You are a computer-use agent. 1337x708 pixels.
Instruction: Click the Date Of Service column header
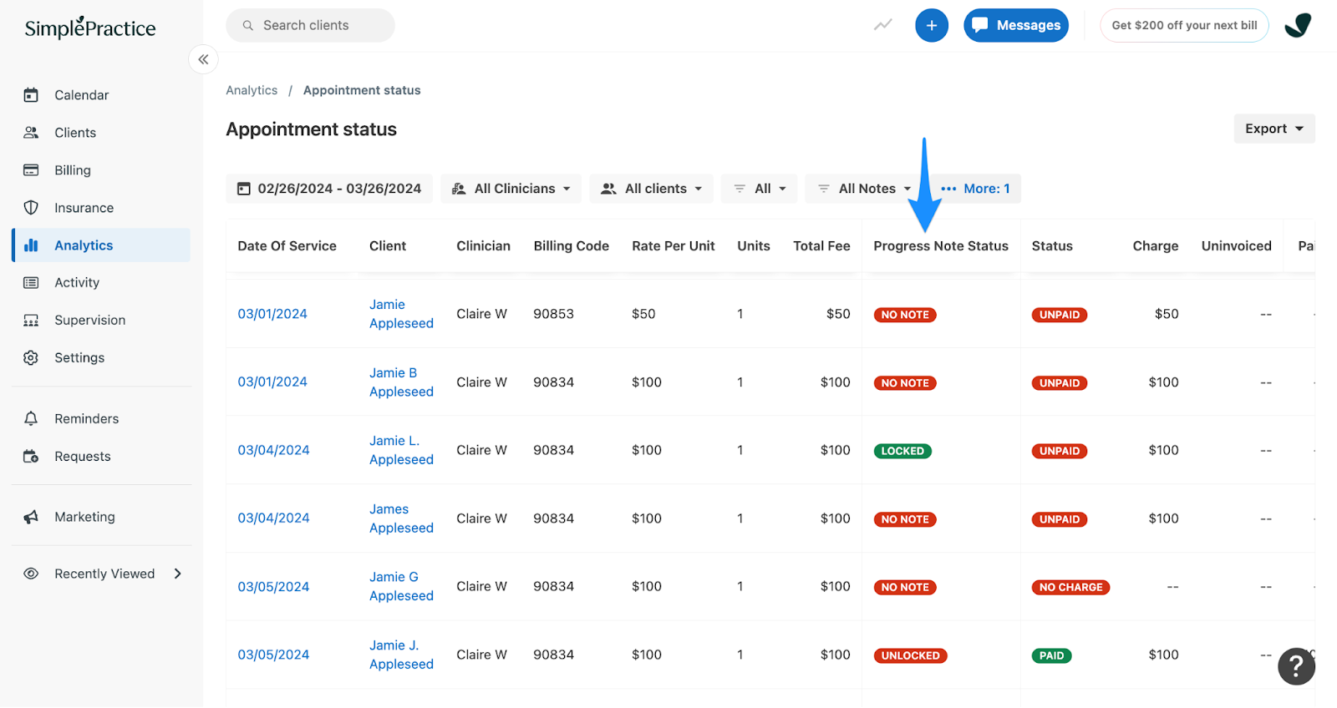click(x=287, y=246)
